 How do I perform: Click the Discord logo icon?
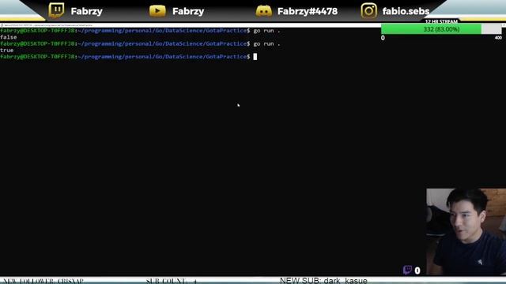(x=263, y=11)
